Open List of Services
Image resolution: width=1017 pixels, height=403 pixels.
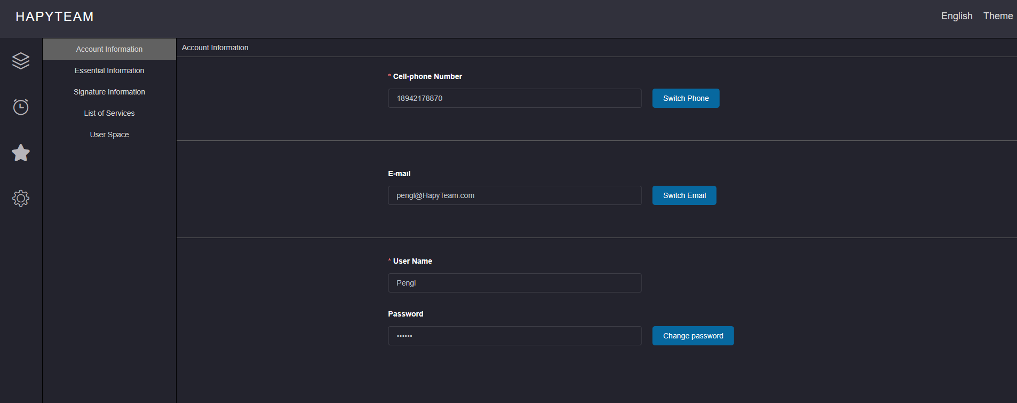pyautogui.click(x=109, y=113)
